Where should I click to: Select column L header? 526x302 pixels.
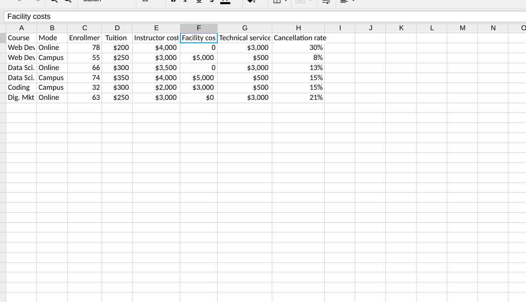coord(432,28)
